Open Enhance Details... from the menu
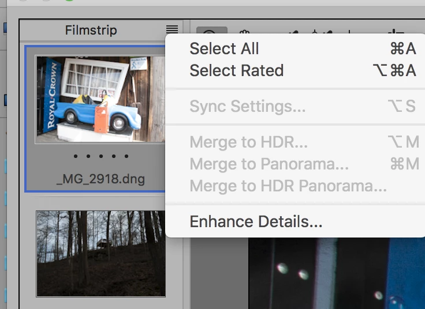The height and width of the screenshot is (309, 425). click(x=296, y=221)
